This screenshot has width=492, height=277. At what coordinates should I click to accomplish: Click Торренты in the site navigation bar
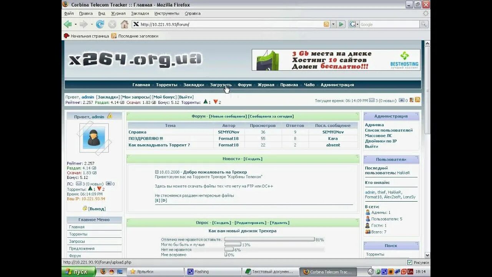166,85
